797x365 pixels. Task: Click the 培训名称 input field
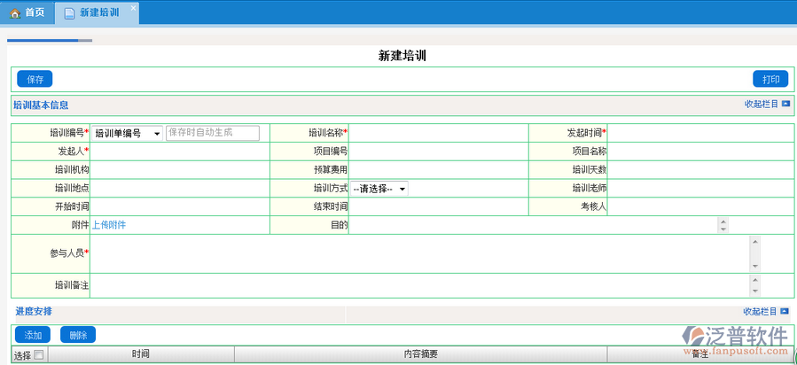[438, 133]
